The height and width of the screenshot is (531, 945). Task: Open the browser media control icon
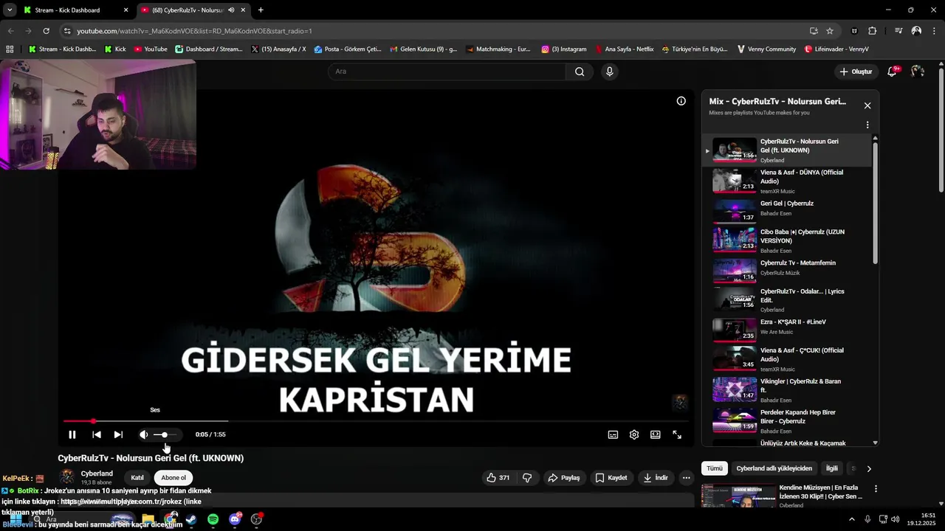(898, 31)
